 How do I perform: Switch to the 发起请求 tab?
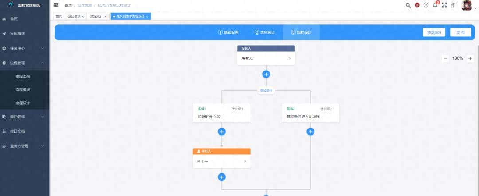[x=74, y=16]
